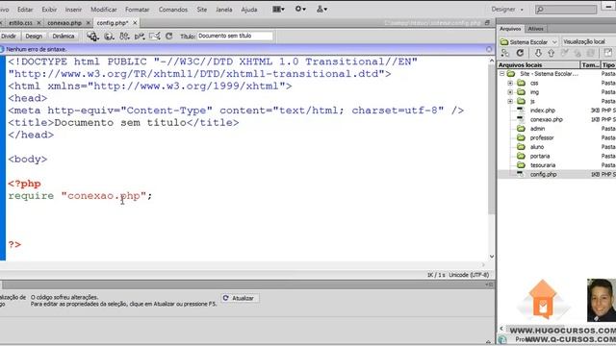Click the Expand Files panel icon
Viewport: 616px width, 346px height.
pos(607,53)
